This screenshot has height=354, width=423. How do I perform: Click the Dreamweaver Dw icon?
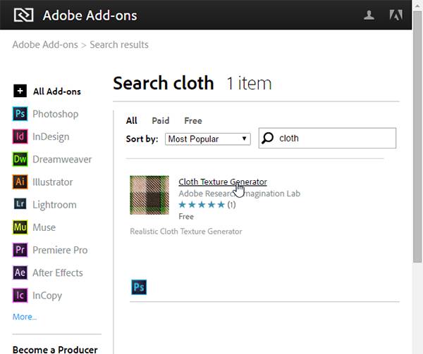point(20,159)
